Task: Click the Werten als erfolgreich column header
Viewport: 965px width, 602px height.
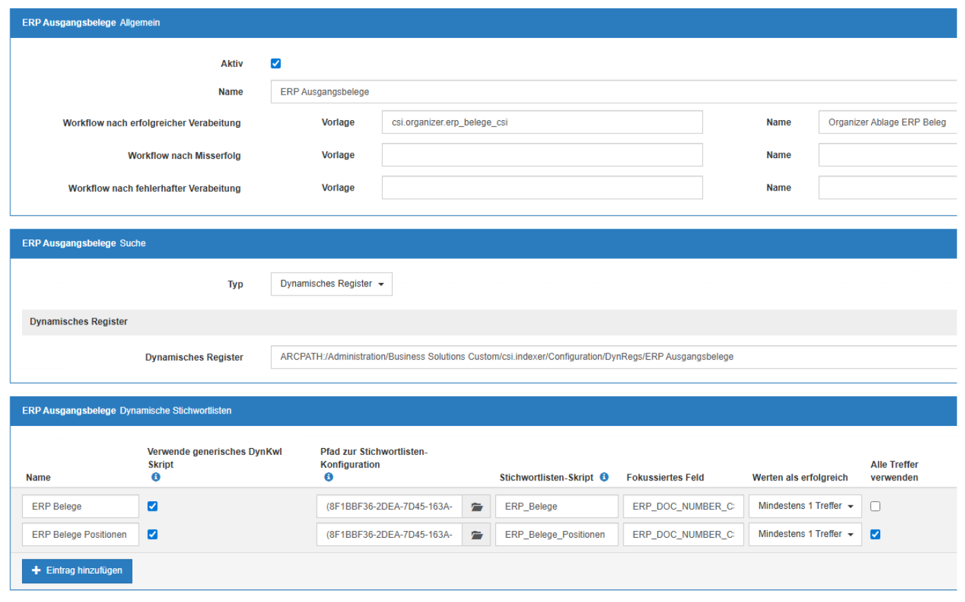Action: pyautogui.click(x=800, y=478)
